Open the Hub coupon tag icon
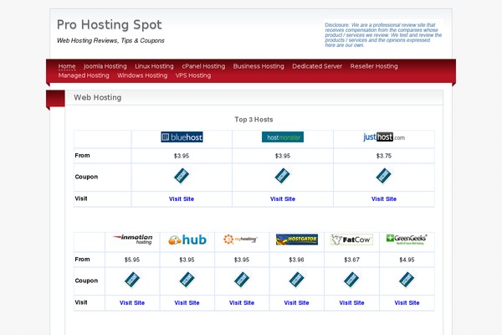Screen dimensions: 502x335 tap(187, 280)
